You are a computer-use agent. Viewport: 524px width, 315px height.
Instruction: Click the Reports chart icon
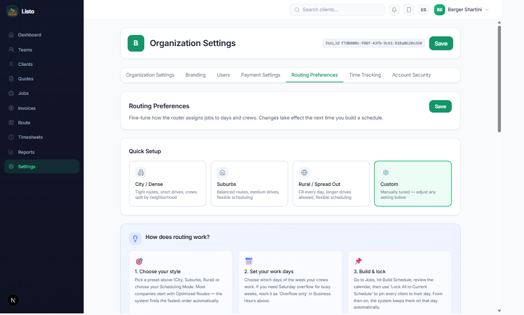point(11,152)
